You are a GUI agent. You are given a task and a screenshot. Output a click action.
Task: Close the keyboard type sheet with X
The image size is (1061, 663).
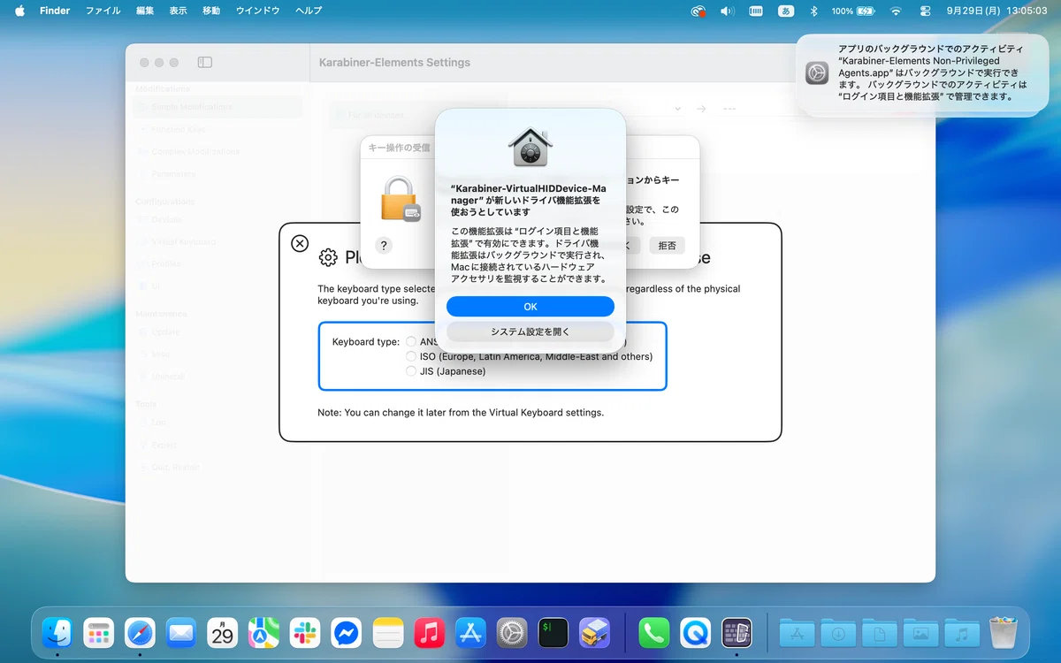(300, 243)
